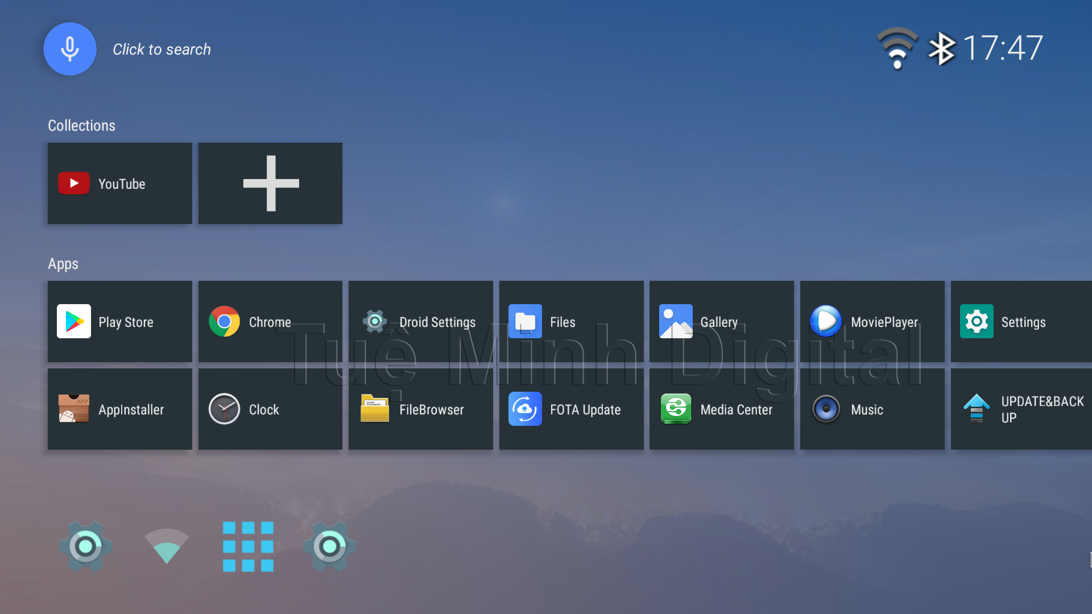Open the teal Settings app tile
Screen dimensions: 1092x614
coord(1021,321)
